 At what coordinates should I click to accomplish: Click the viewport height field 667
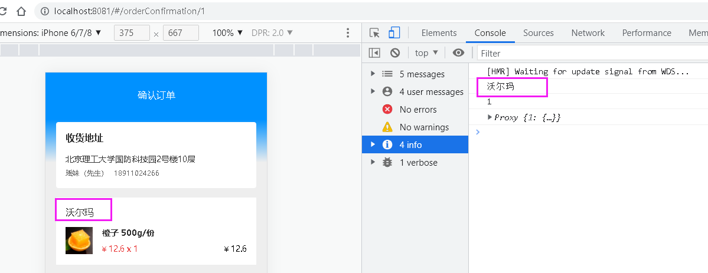point(181,33)
